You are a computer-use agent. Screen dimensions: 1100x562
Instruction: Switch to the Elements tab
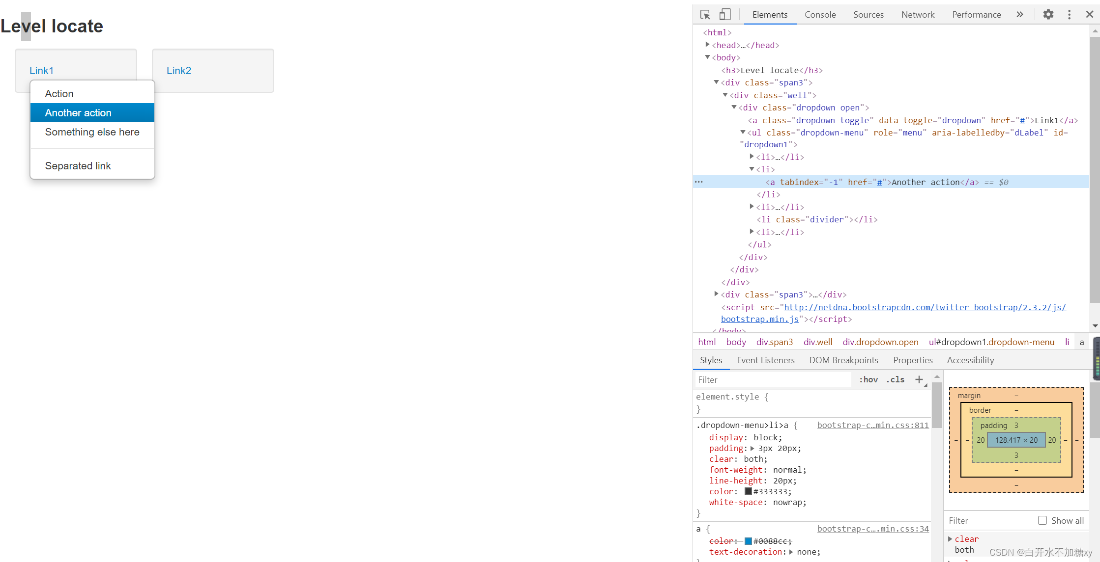pyautogui.click(x=770, y=15)
